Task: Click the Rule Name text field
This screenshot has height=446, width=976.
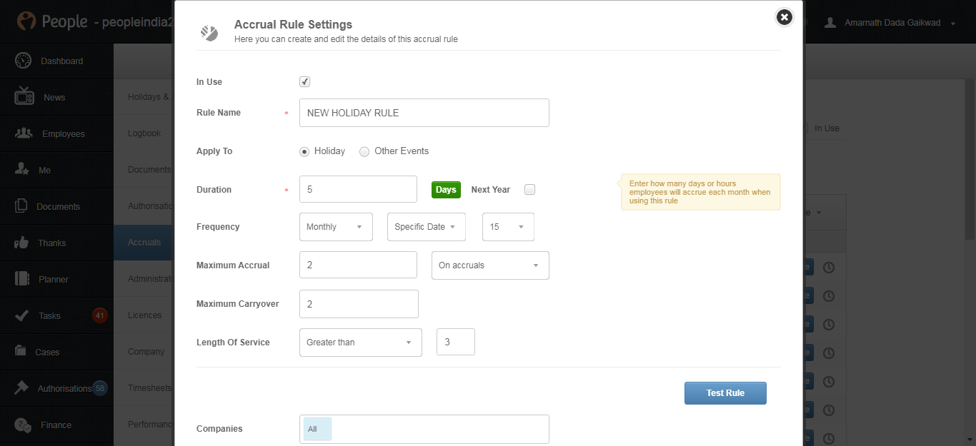Action: tap(424, 113)
